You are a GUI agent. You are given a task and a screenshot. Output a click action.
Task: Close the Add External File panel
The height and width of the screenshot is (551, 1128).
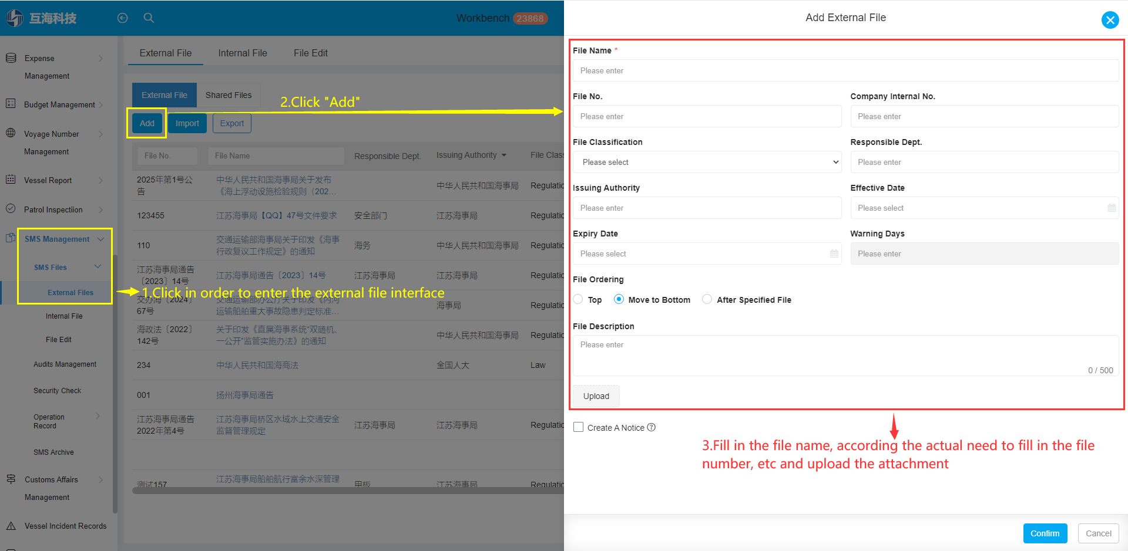pyautogui.click(x=1110, y=21)
